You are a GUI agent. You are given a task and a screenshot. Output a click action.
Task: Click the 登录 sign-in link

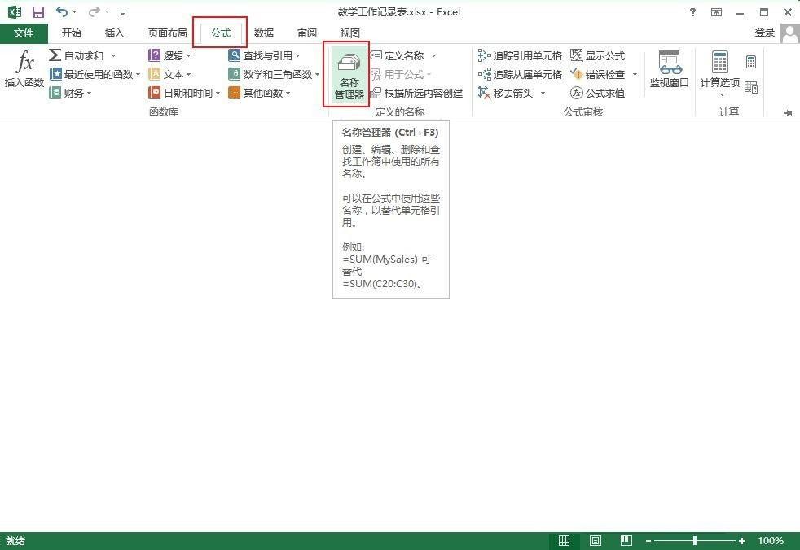point(764,33)
